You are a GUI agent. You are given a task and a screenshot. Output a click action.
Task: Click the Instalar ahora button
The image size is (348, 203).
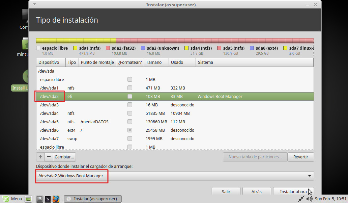[x=293, y=192]
